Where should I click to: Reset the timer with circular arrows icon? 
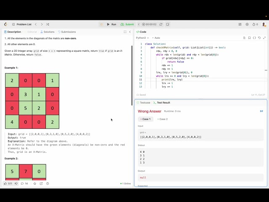pyautogui.click(x=161, y=24)
